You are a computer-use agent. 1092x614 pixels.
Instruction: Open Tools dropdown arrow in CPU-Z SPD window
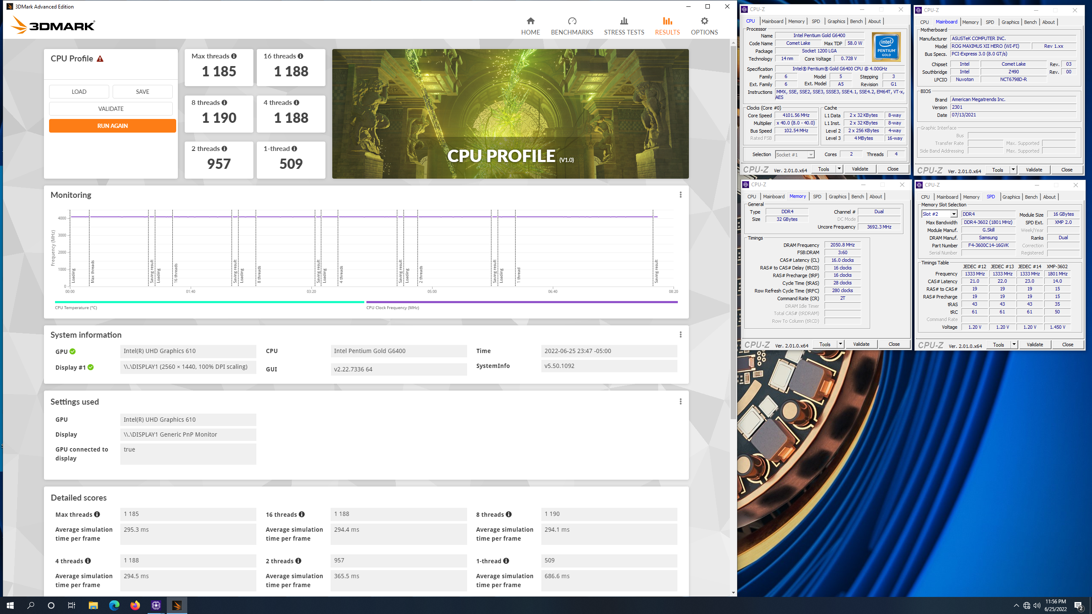point(1014,345)
